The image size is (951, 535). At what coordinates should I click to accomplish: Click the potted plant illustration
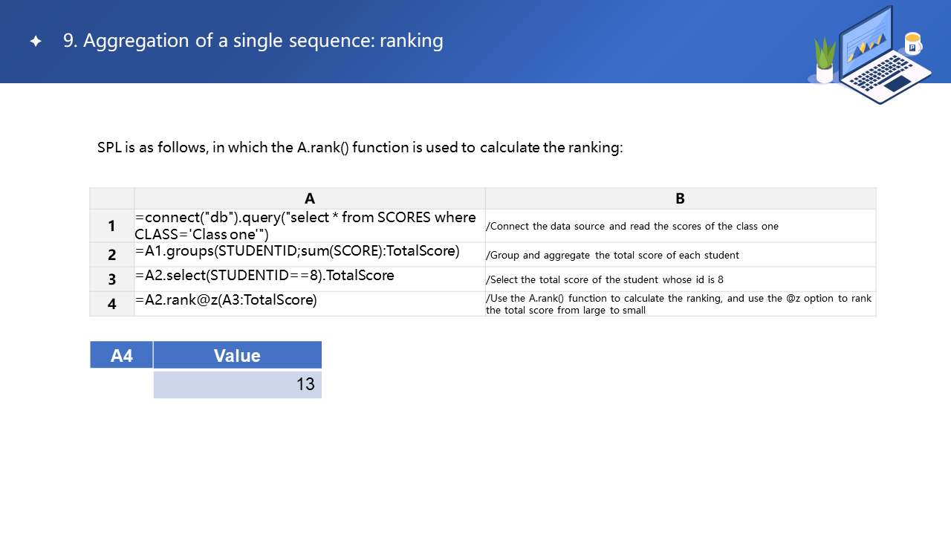coord(825,61)
